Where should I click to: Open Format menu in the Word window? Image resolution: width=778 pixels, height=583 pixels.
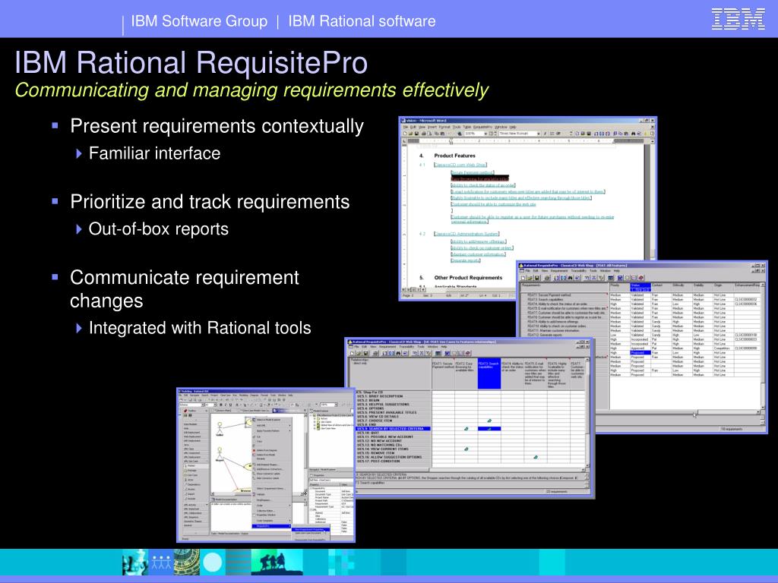point(444,127)
